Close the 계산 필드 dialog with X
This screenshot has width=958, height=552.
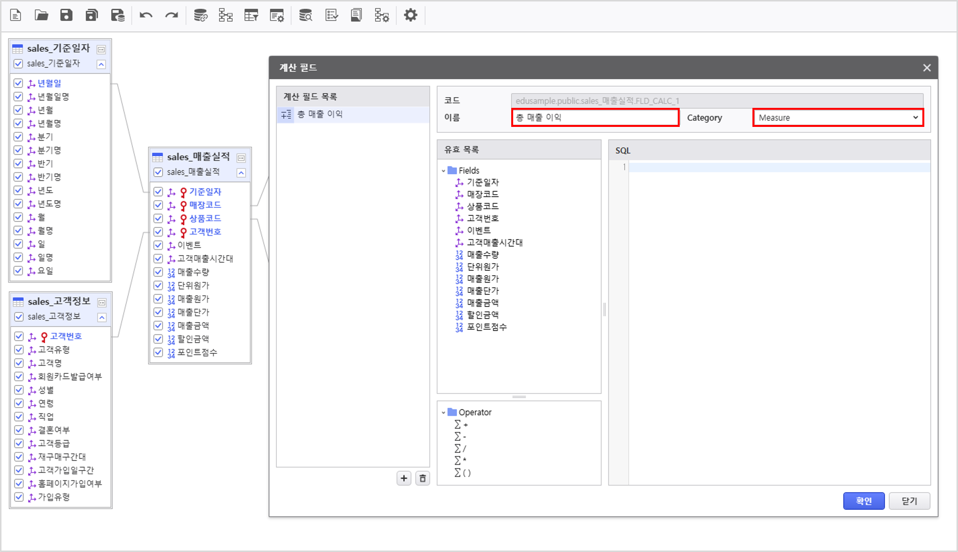(927, 68)
